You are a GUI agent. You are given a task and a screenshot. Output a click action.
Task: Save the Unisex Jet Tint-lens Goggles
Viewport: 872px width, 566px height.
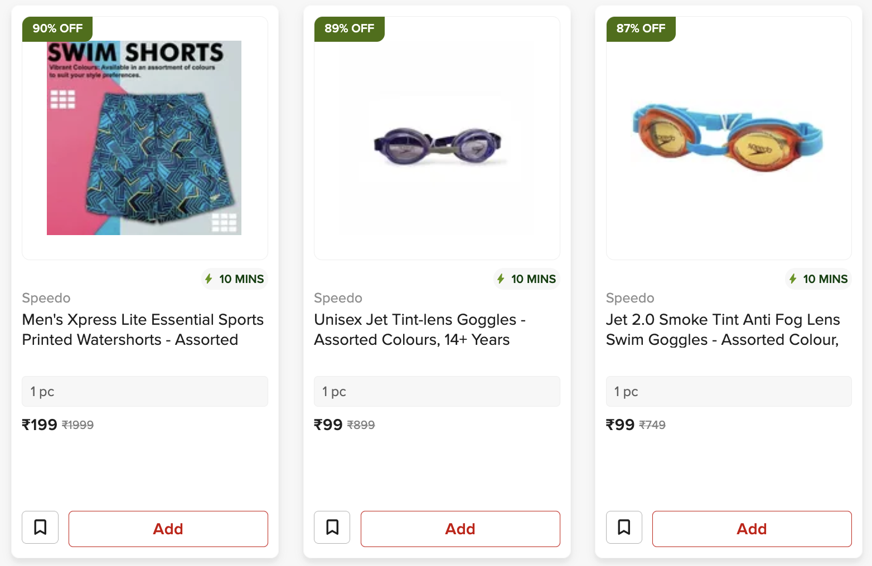(x=332, y=527)
